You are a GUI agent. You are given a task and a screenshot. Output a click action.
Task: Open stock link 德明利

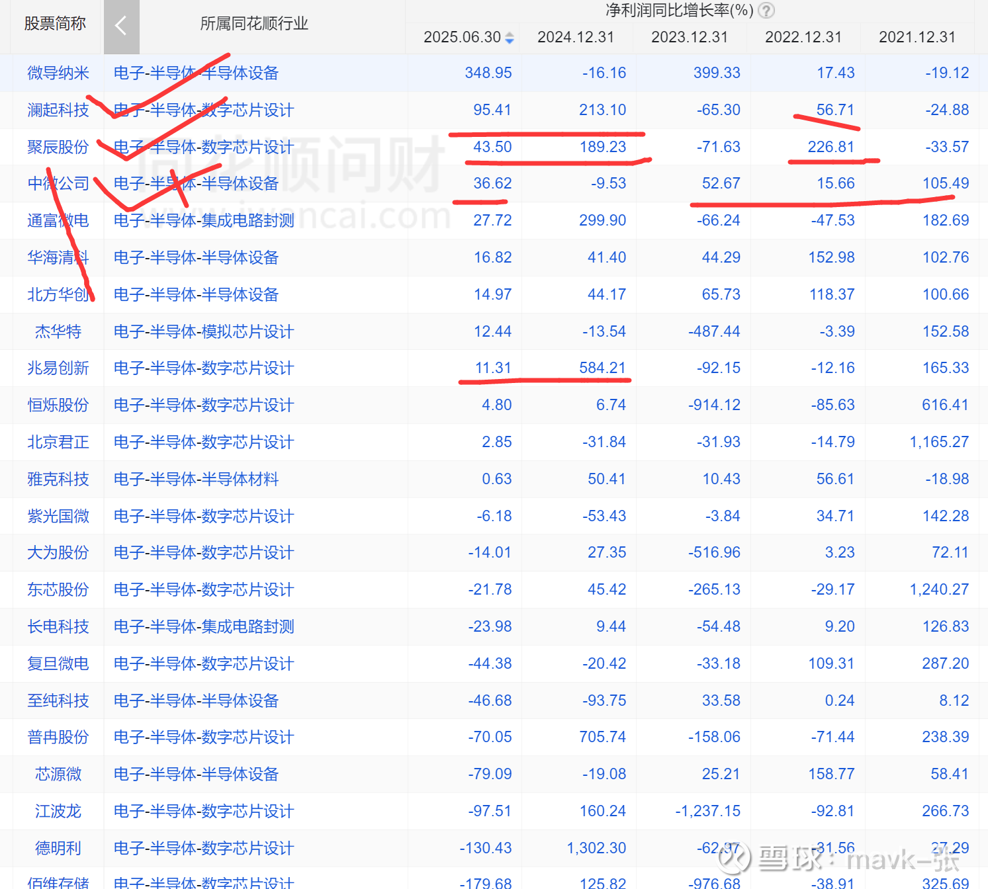[x=58, y=848]
